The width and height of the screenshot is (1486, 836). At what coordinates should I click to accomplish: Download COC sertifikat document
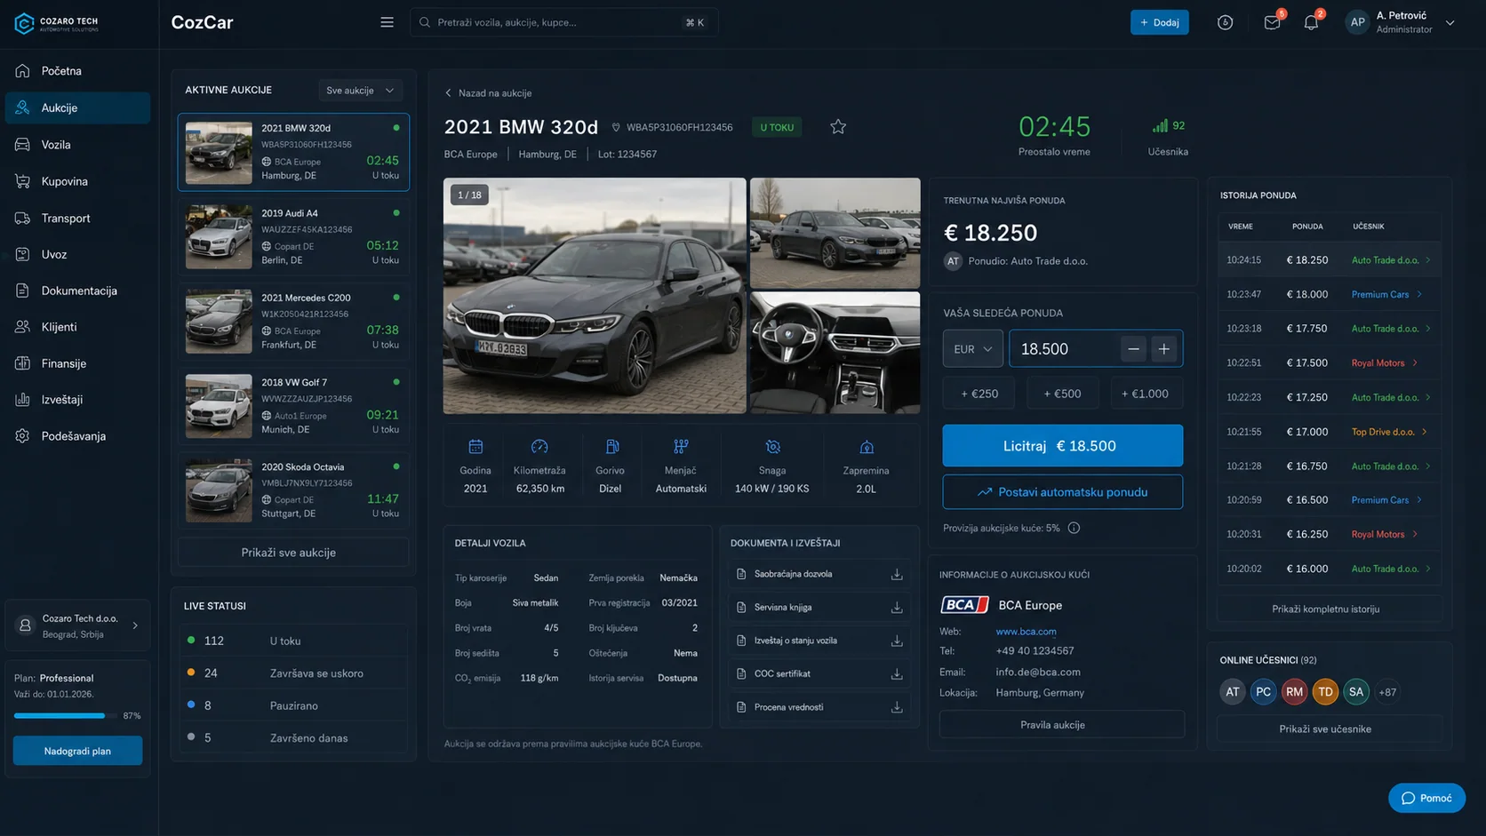coord(897,674)
